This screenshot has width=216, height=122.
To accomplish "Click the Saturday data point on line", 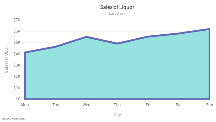I will 179,33.
